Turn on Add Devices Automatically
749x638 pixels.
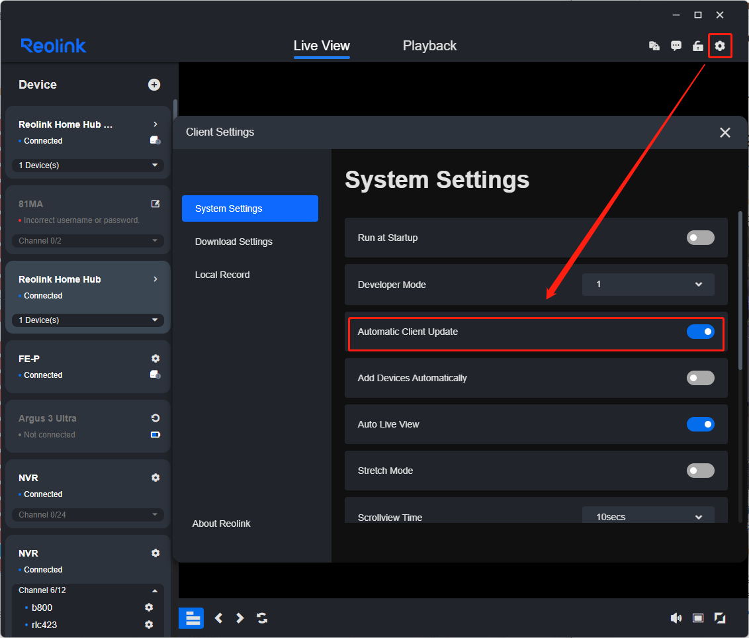[x=700, y=378]
